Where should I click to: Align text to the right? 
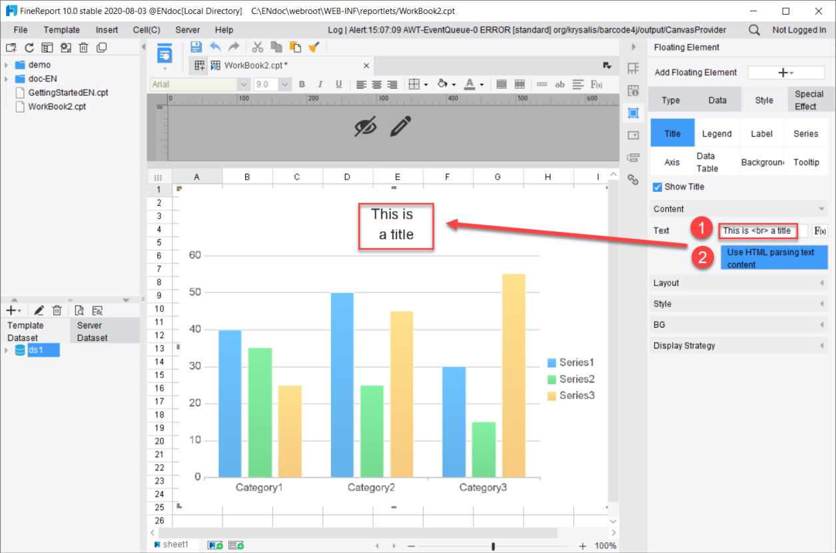392,85
